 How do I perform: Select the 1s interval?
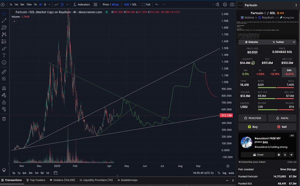[x=11, y=5]
